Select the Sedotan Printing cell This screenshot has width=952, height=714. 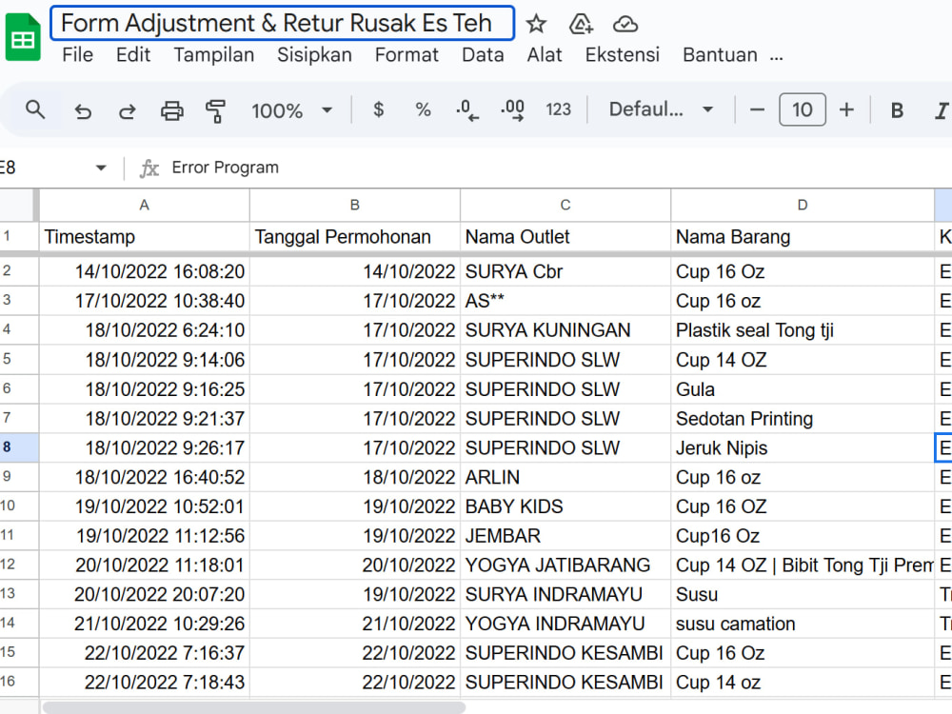(803, 418)
